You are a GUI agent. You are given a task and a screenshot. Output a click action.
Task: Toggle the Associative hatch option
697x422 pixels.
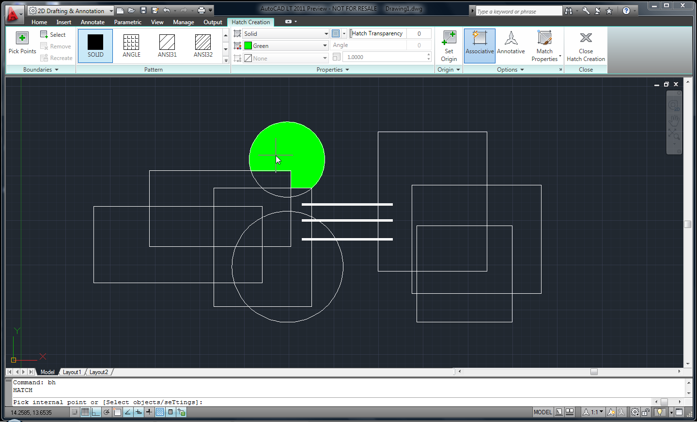(x=480, y=45)
